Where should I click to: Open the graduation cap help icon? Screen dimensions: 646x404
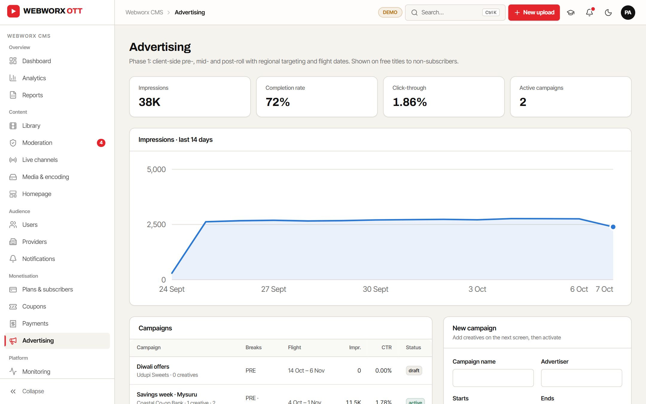571,13
